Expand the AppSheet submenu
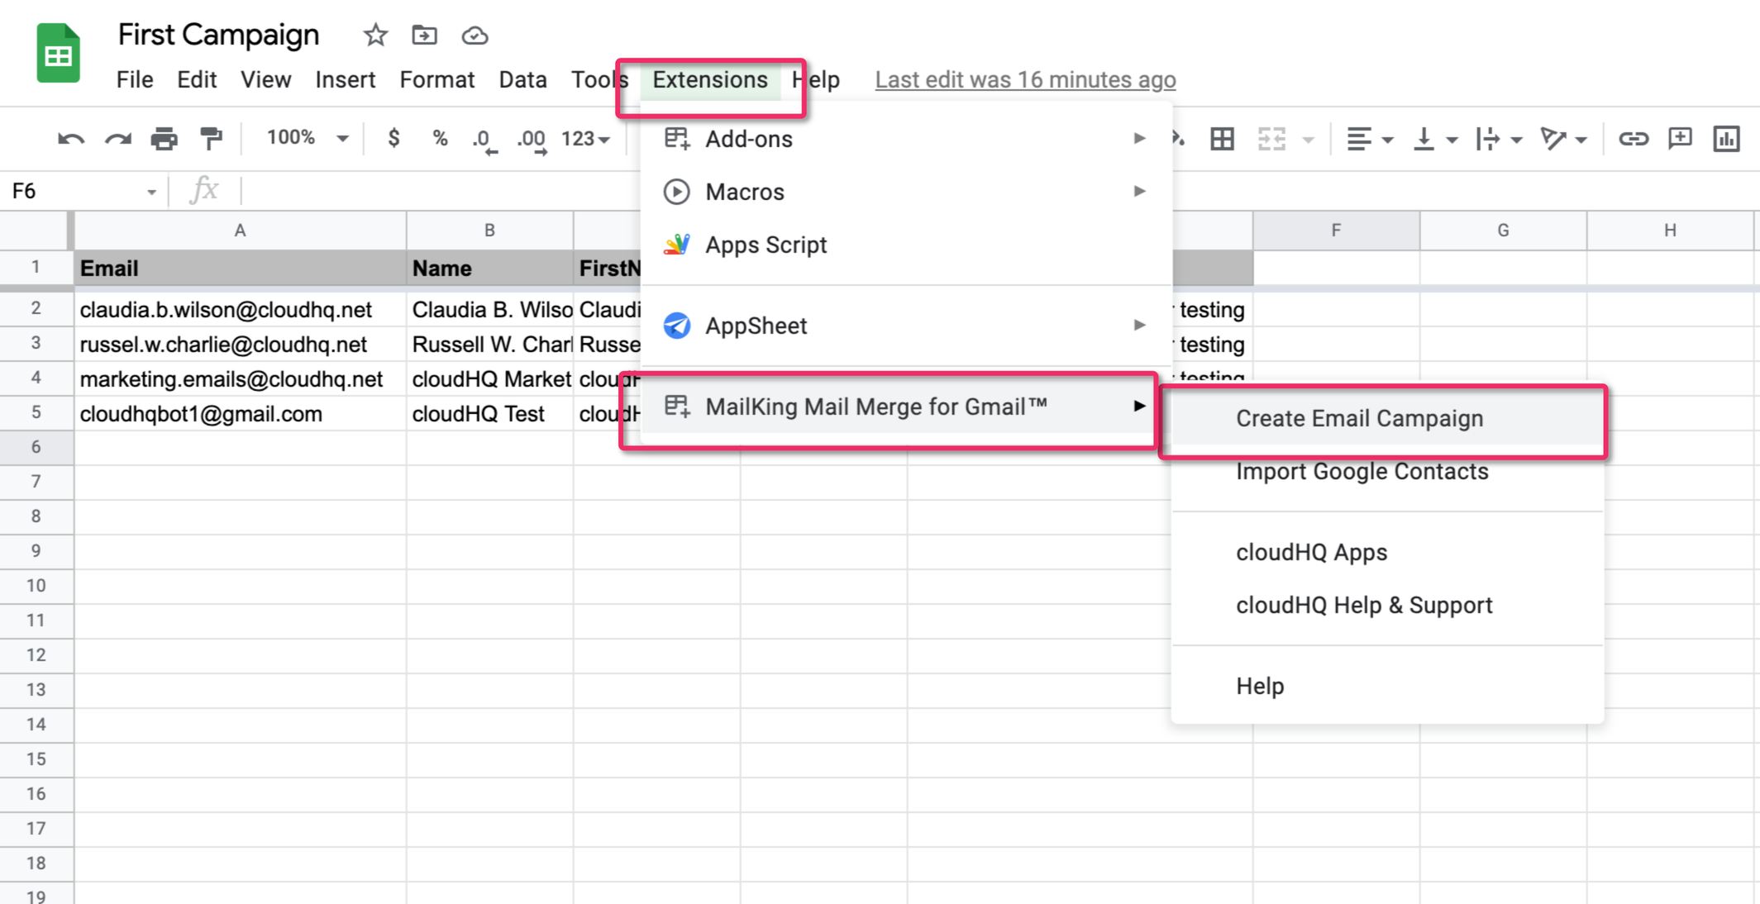 click(906, 326)
